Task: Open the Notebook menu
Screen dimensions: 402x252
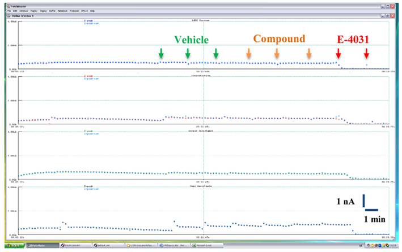Action: click(x=62, y=11)
